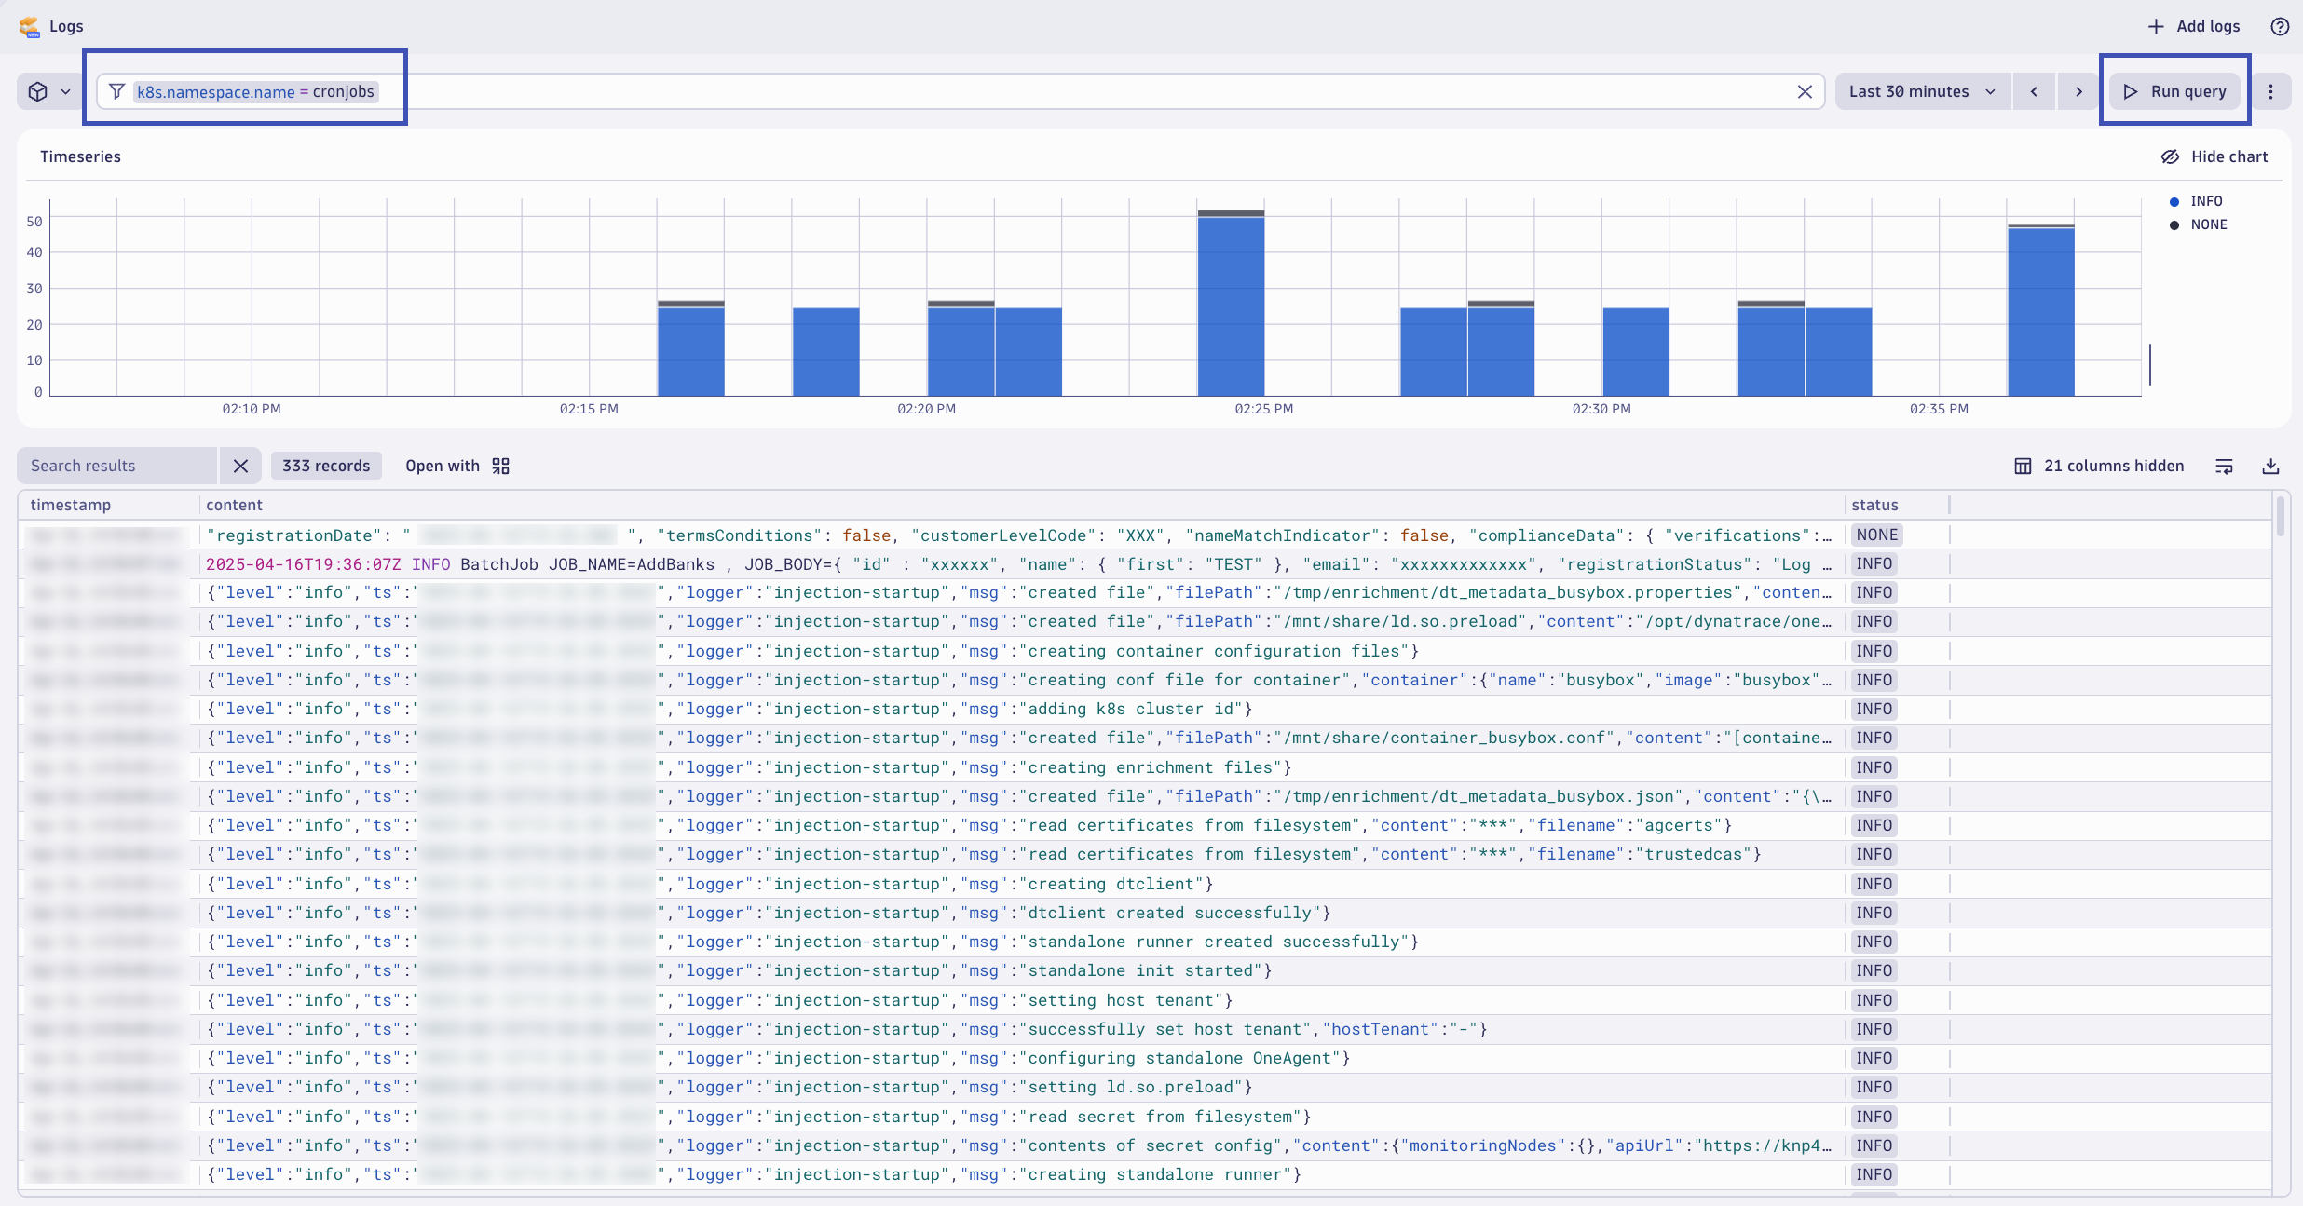Select the 'adding k8s cluster id' log row
The width and height of the screenshot is (2303, 1206).
click(1145, 710)
